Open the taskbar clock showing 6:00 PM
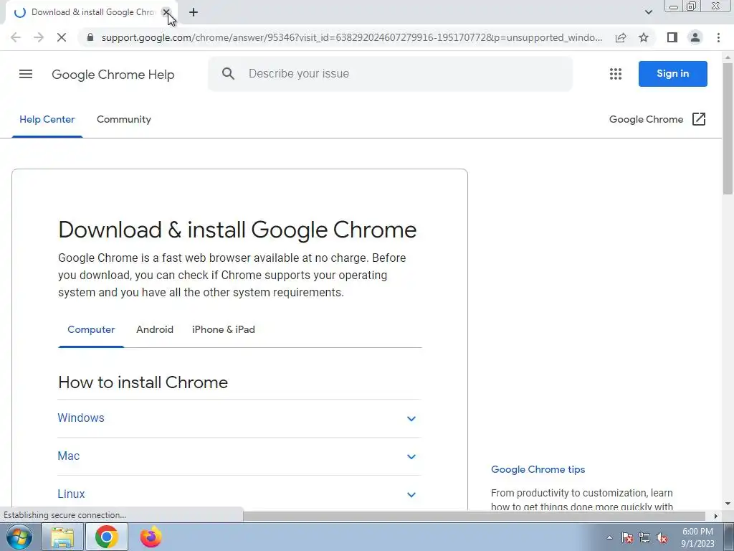This screenshot has width=734, height=551. [697, 537]
